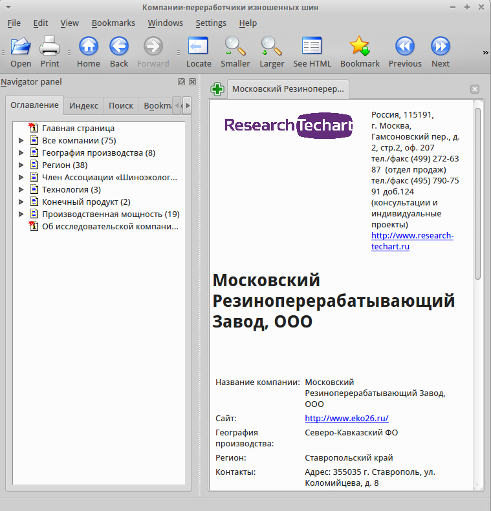The height and width of the screenshot is (511, 491).
Task: Click the page icon beside Все компании
Action: 34,140
